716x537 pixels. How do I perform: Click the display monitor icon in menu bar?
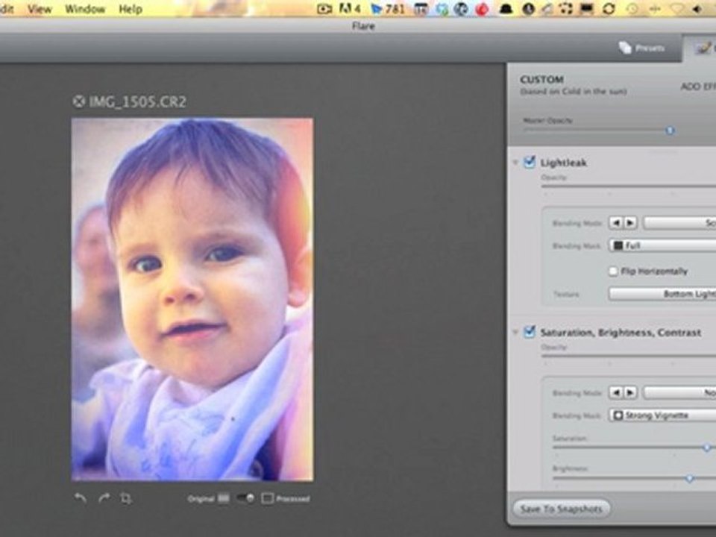coord(586,9)
